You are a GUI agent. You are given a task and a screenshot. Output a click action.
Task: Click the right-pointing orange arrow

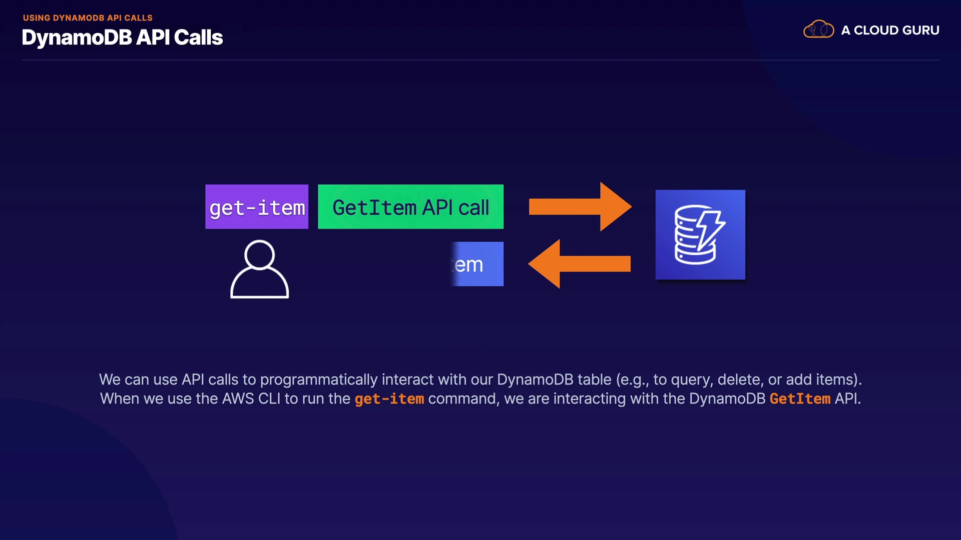click(581, 206)
